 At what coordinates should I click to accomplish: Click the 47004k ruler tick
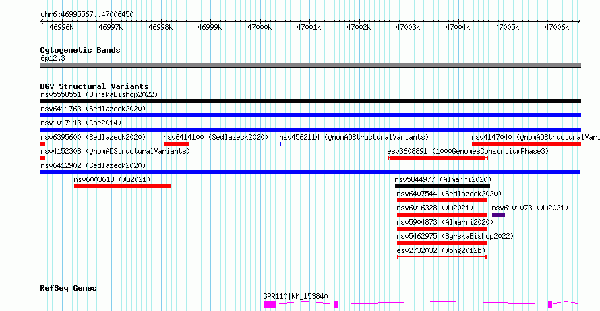[458, 27]
